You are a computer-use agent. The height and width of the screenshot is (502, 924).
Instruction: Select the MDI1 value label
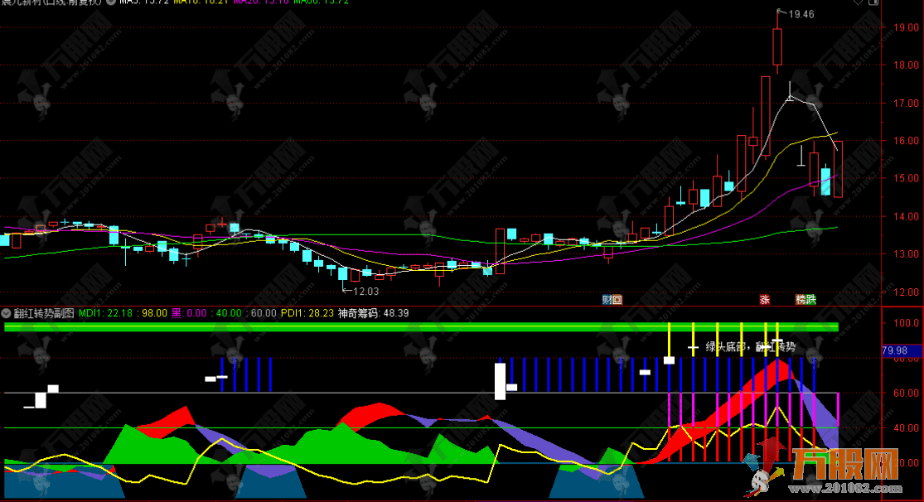click(103, 313)
